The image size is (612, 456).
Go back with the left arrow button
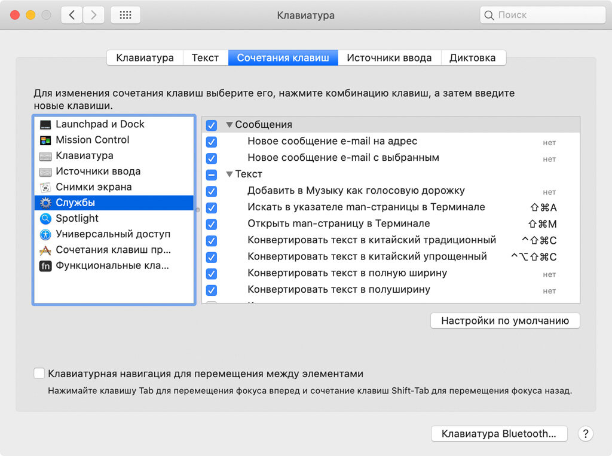(x=72, y=15)
